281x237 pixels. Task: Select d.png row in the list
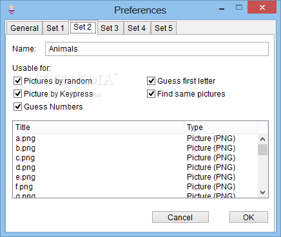[135, 167]
